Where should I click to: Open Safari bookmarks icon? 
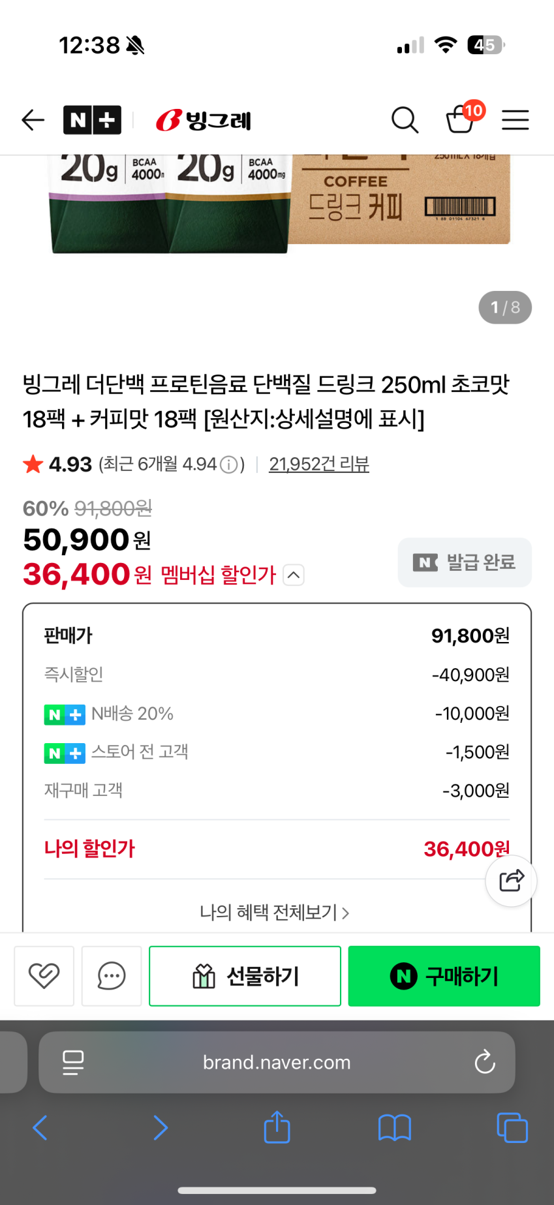[x=394, y=1127]
